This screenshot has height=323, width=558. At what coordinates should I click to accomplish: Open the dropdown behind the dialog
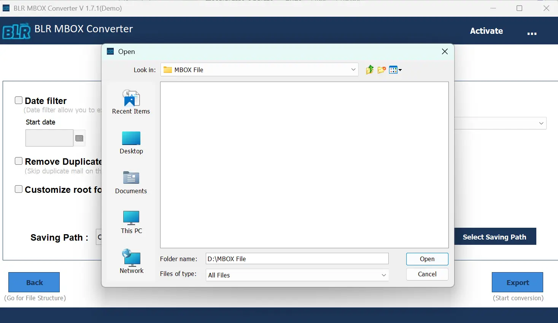pos(541,123)
